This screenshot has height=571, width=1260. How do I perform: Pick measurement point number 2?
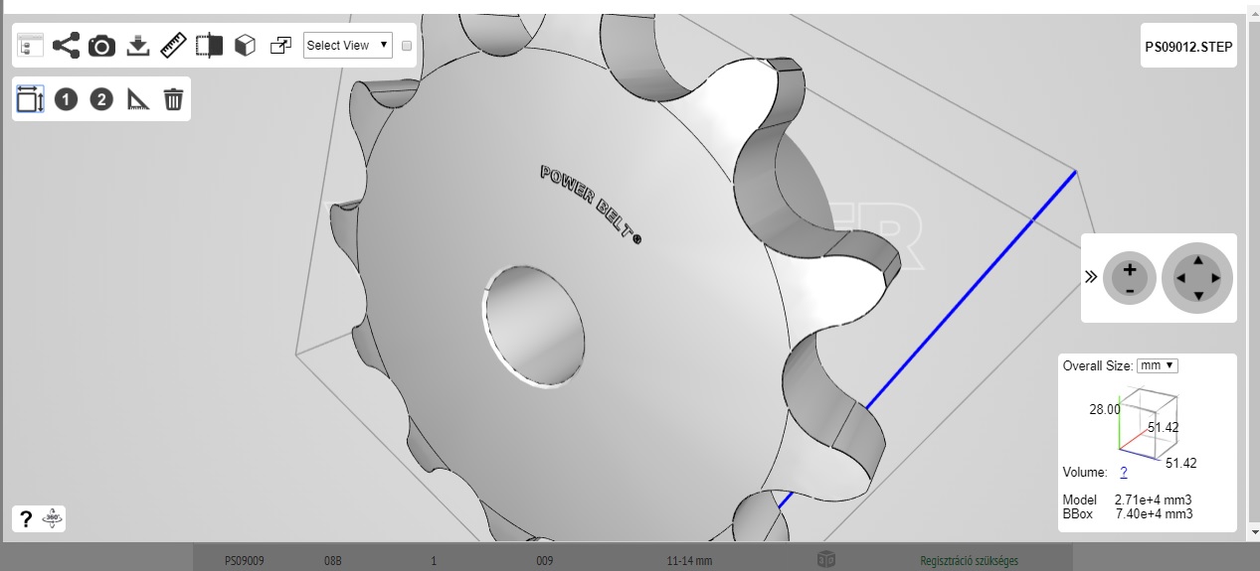(x=101, y=99)
